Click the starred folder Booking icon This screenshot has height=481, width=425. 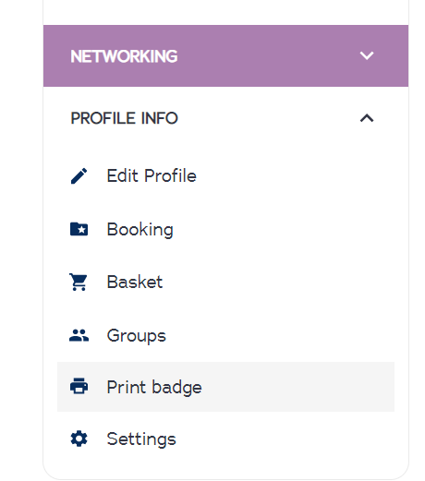point(79,229)
